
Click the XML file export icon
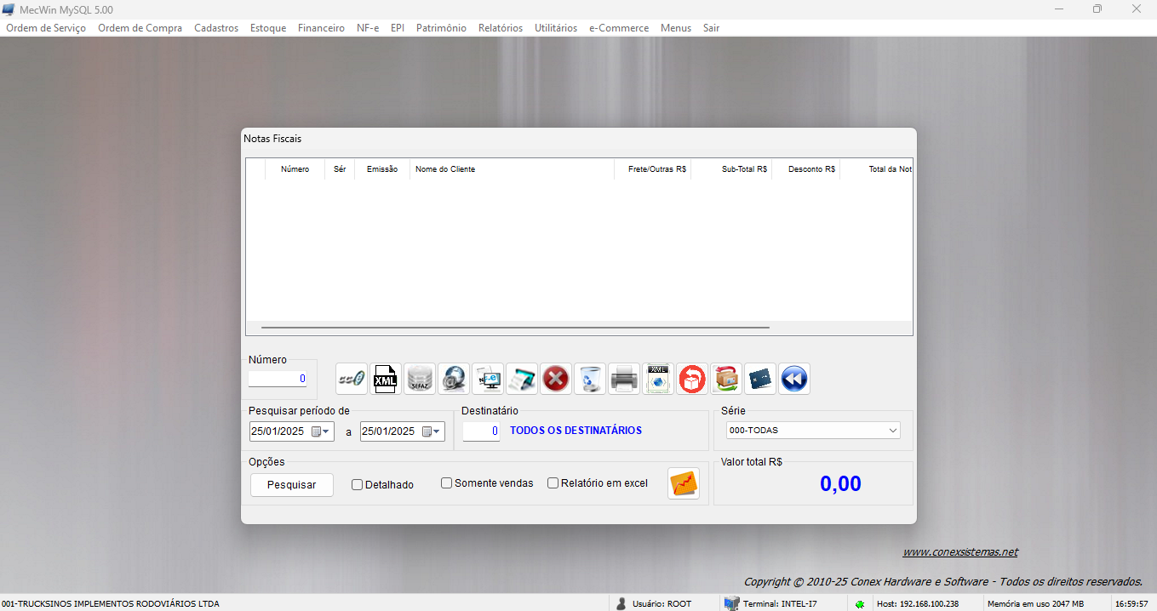click(386, 379)
